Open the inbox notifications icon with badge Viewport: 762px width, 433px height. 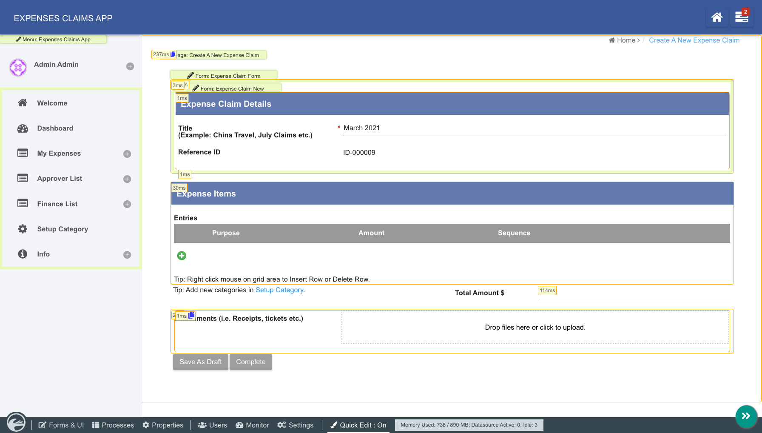[x=742, y=17]
